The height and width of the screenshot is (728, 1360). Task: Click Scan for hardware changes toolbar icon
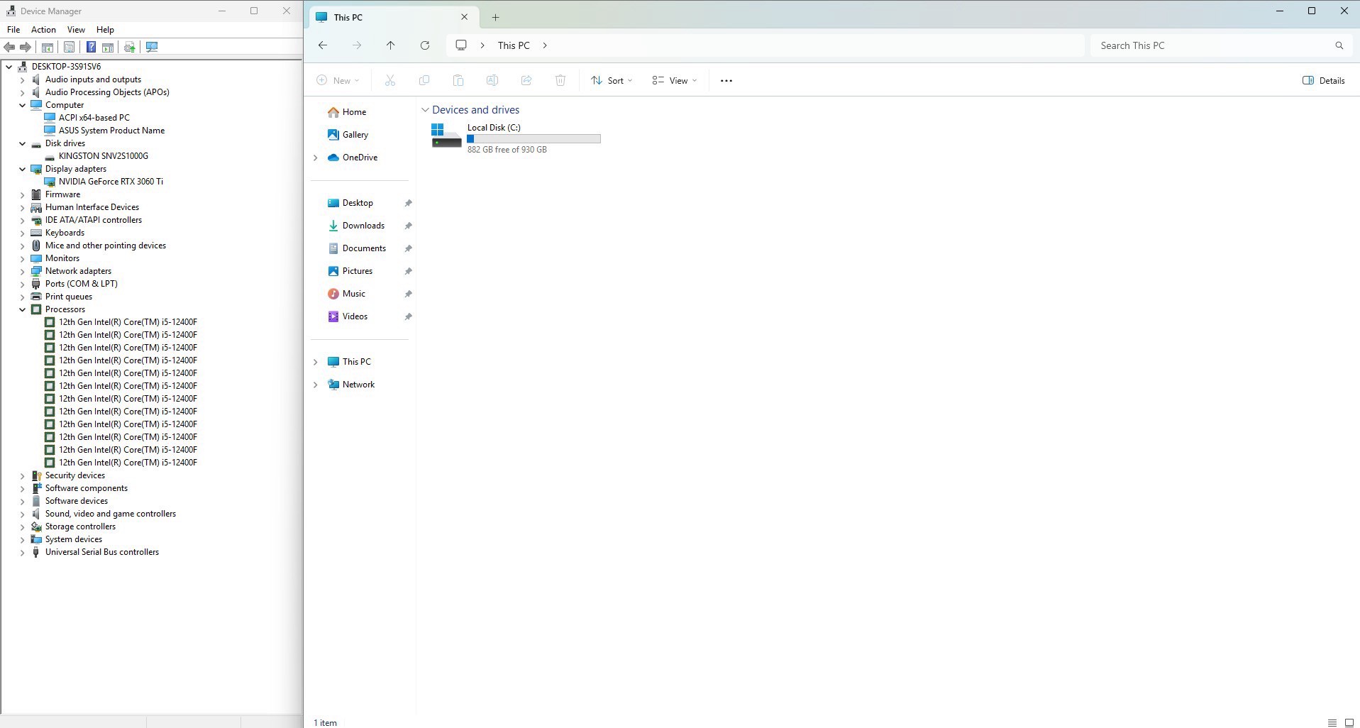coord(152,47)
